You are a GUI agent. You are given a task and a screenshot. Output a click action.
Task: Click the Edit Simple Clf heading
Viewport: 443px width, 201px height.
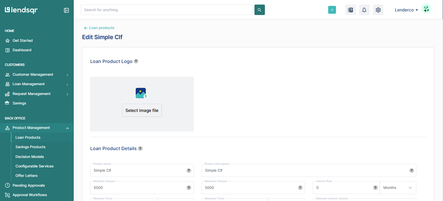click(102, 37)
